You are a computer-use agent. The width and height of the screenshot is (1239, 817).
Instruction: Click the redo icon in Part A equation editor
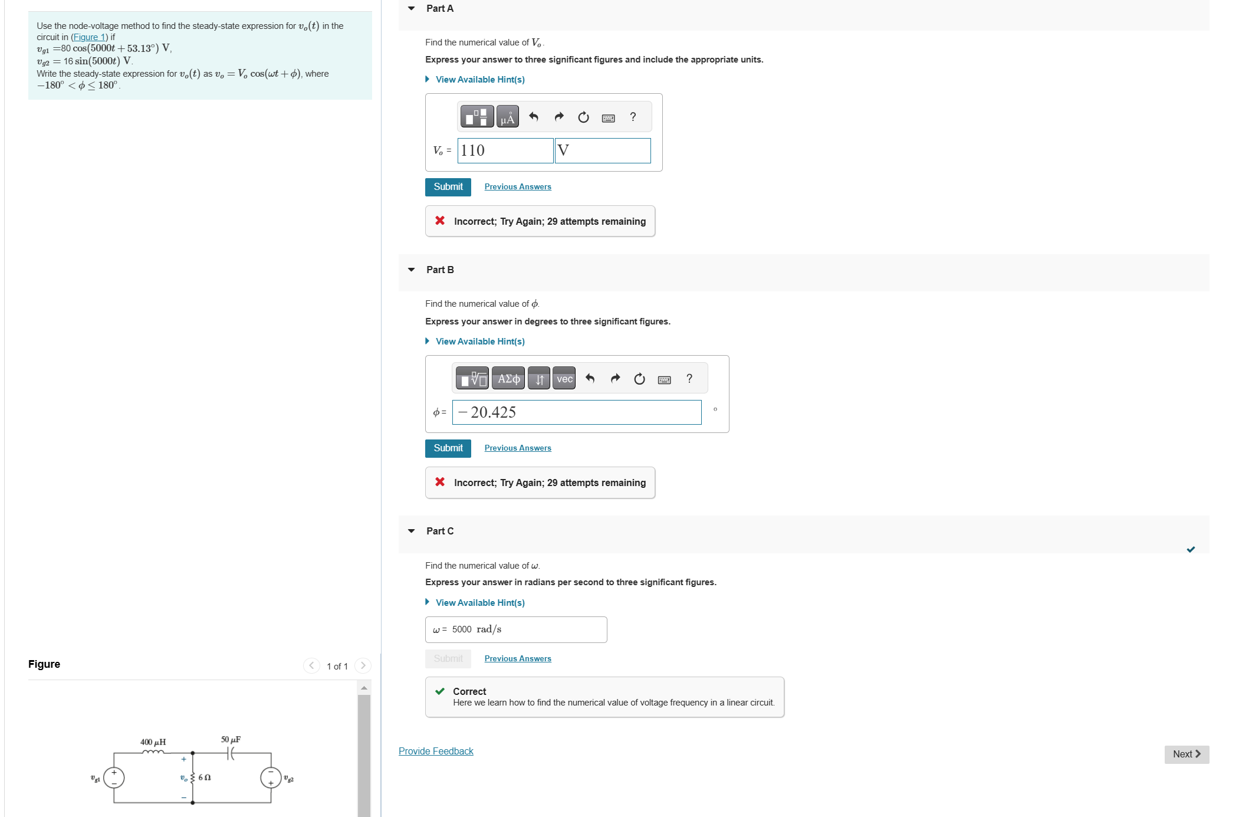(558, 116)
